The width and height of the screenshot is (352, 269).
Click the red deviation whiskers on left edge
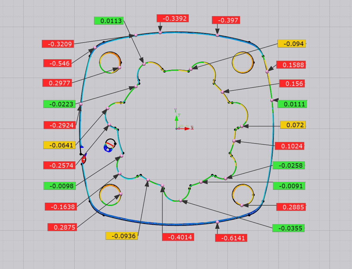(x=84, y=159)
